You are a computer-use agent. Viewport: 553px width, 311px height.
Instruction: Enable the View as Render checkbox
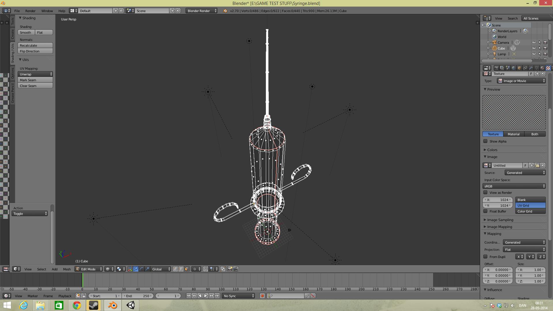485,193
